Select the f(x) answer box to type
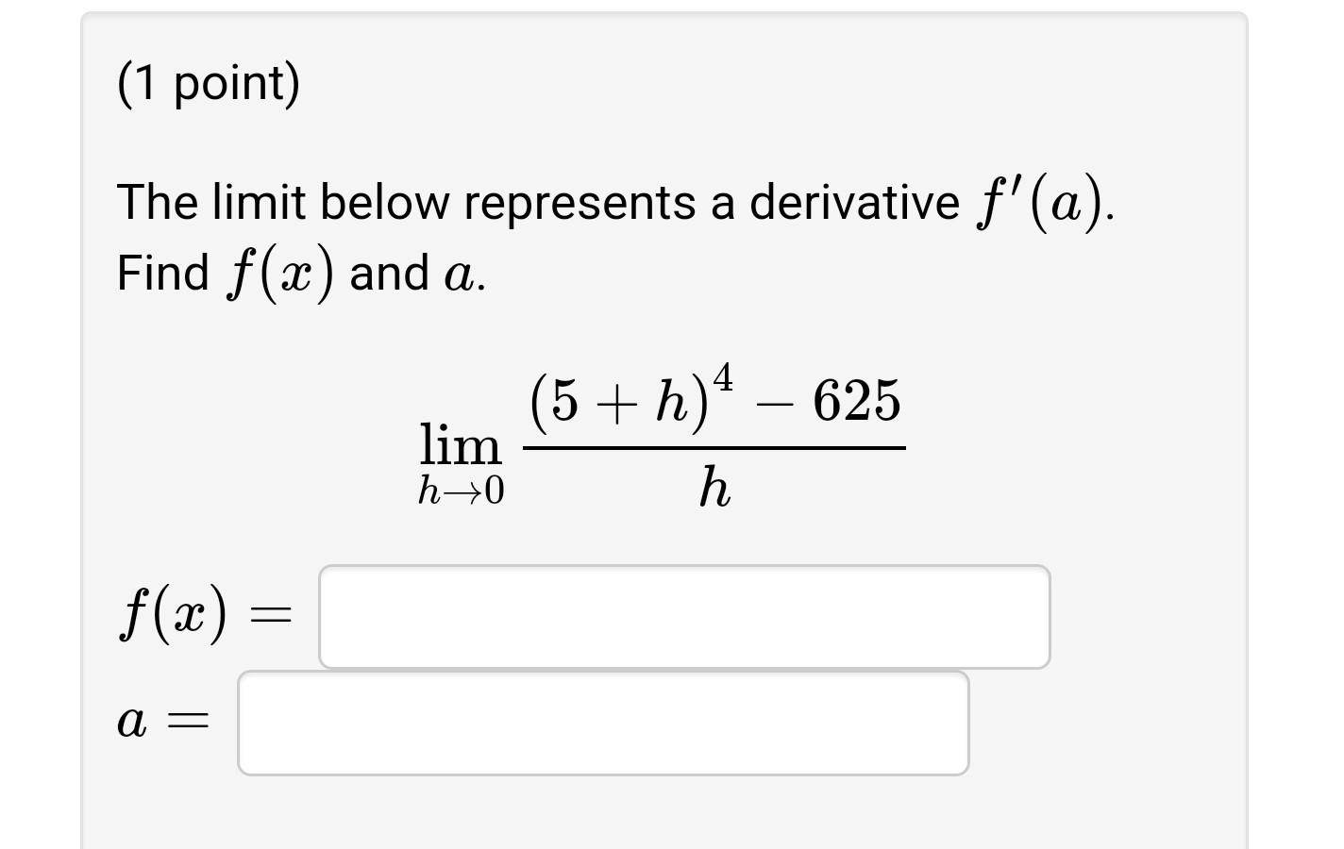Image resolution: width=1344 pixels, height=849 pixels. pos(684,616)
